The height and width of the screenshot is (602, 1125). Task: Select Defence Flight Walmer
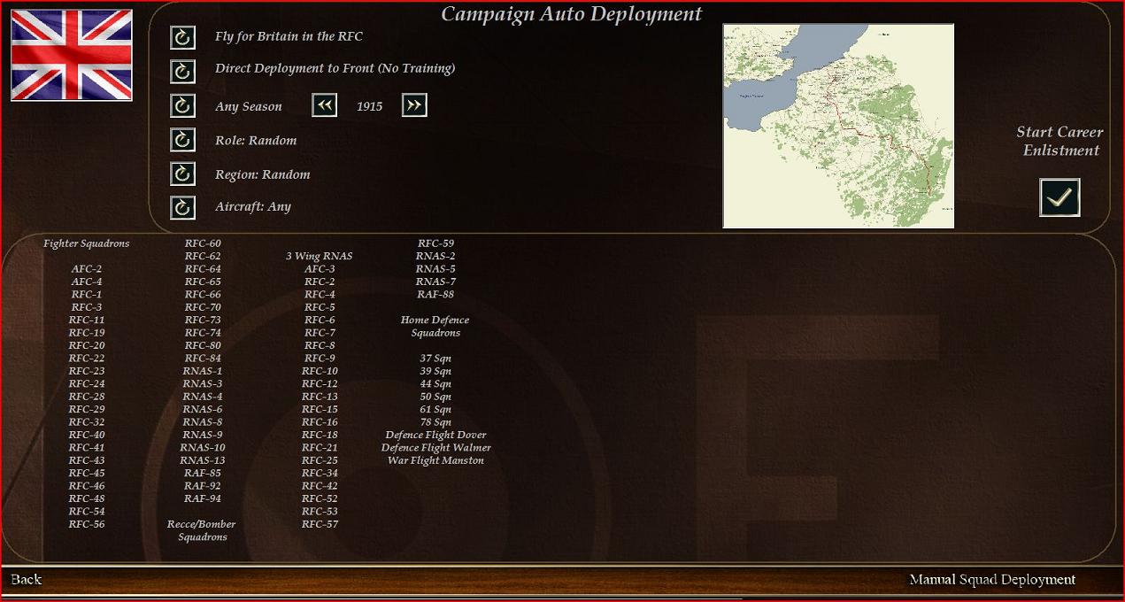[x=435, y=448]
